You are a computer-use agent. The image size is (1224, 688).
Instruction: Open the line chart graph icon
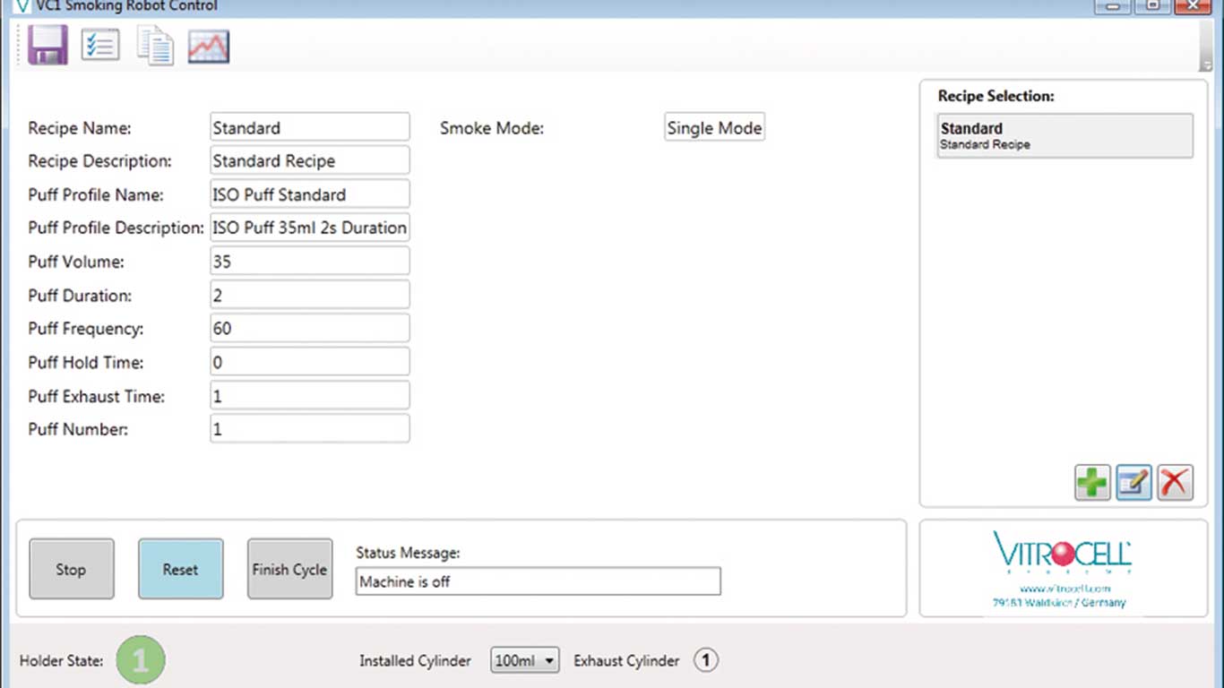tap(209, 47)
